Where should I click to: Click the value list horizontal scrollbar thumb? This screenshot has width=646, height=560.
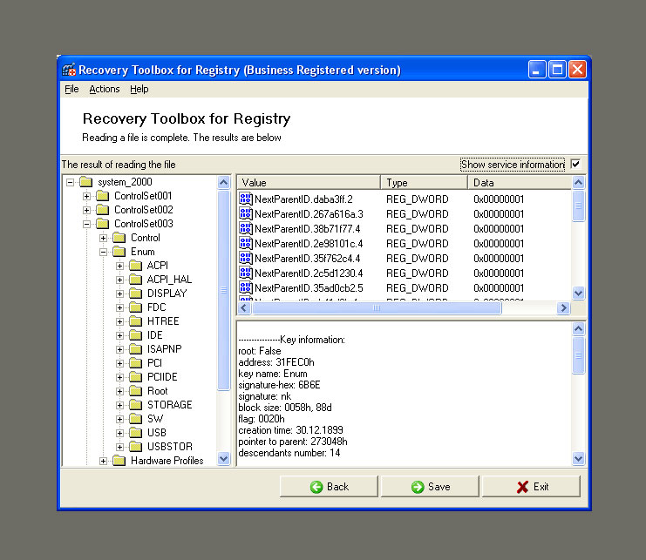pos(377,307)
